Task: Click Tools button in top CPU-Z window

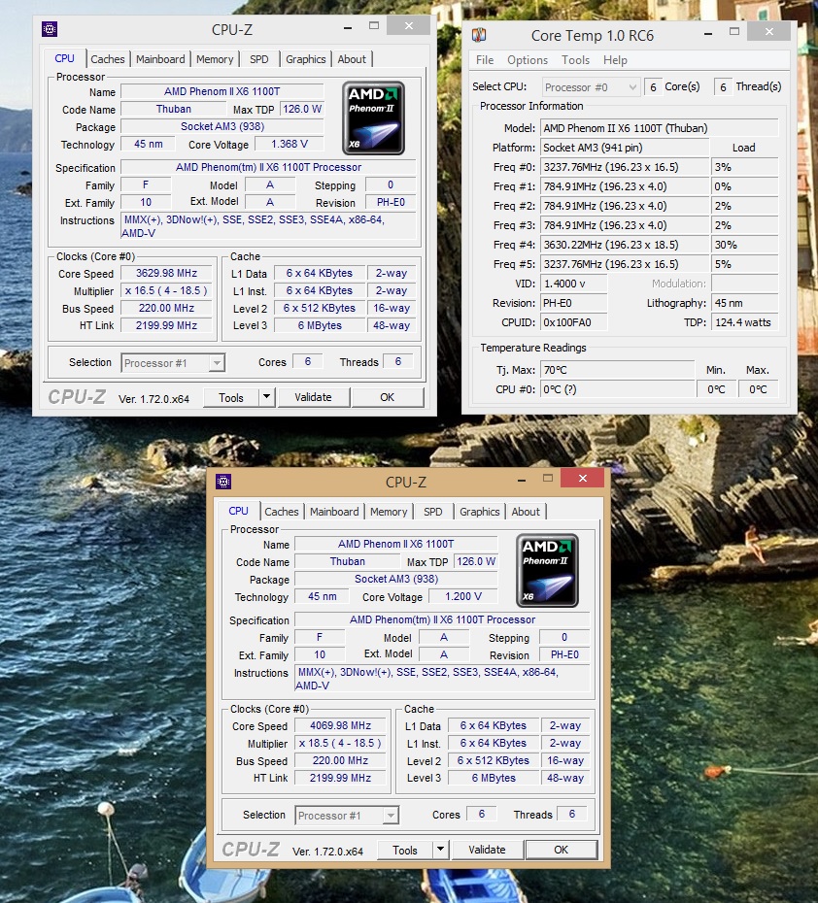Action: pyautogui.click(x=231, y=397)
